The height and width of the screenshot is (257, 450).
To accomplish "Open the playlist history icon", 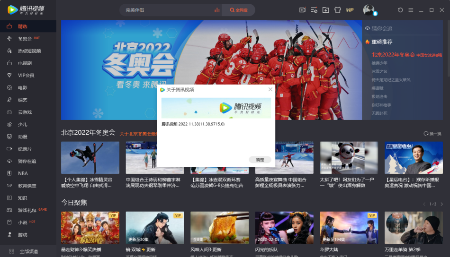I will (x=314, y=10).
